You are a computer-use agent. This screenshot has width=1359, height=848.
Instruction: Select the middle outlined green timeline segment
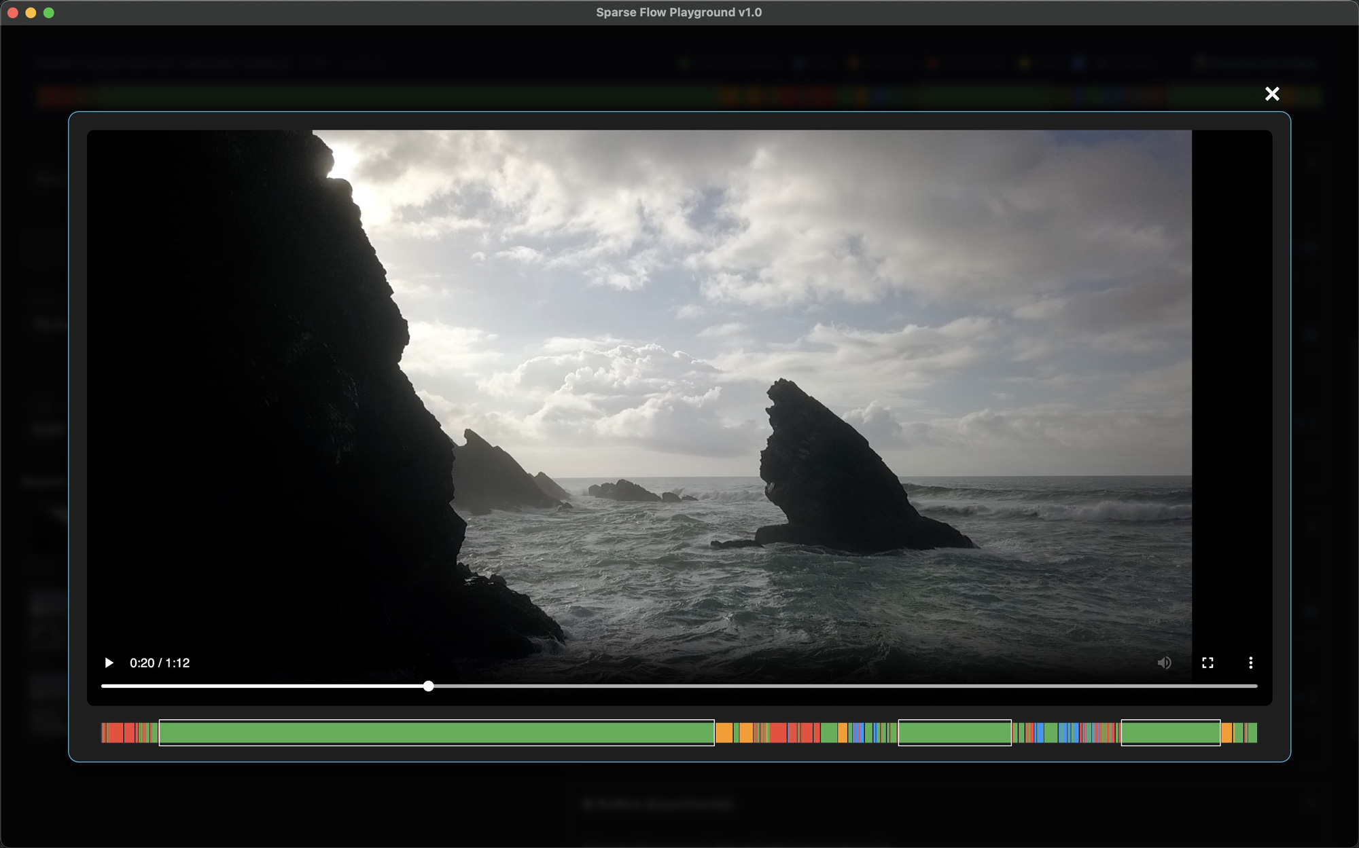pos(955,733)
